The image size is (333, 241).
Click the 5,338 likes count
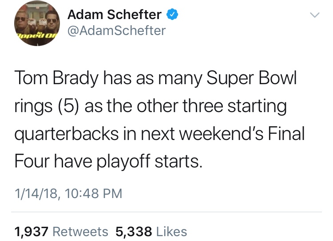coord(134,232)
